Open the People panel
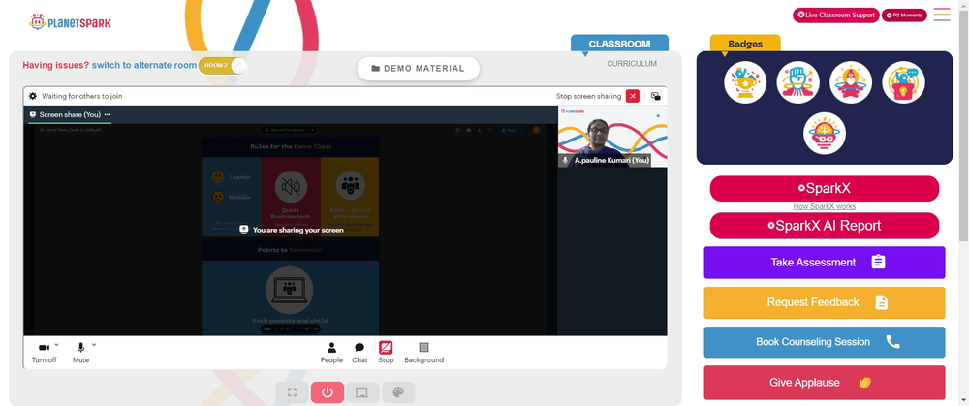Image resolution: width=969 pixels, height=406 pixels. (x=331, y=353)
